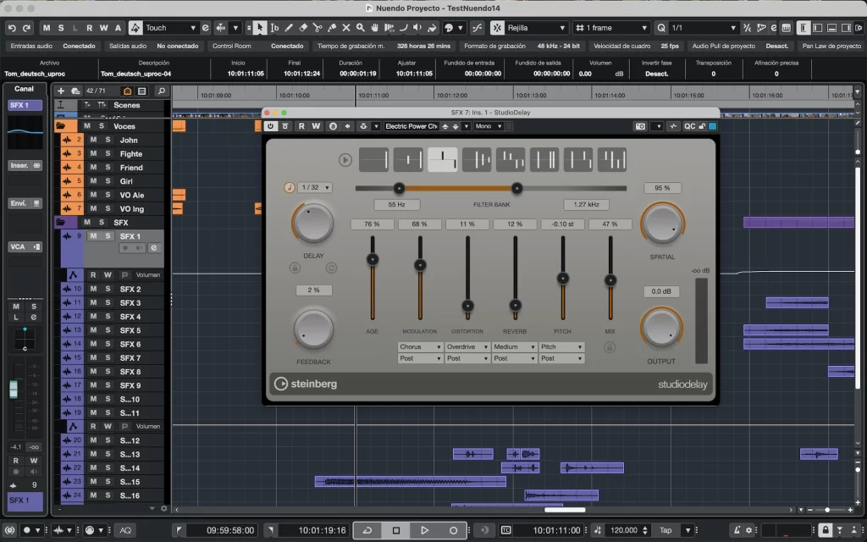
Task: Click the transport Stop button
Action: tap(395, 530)
